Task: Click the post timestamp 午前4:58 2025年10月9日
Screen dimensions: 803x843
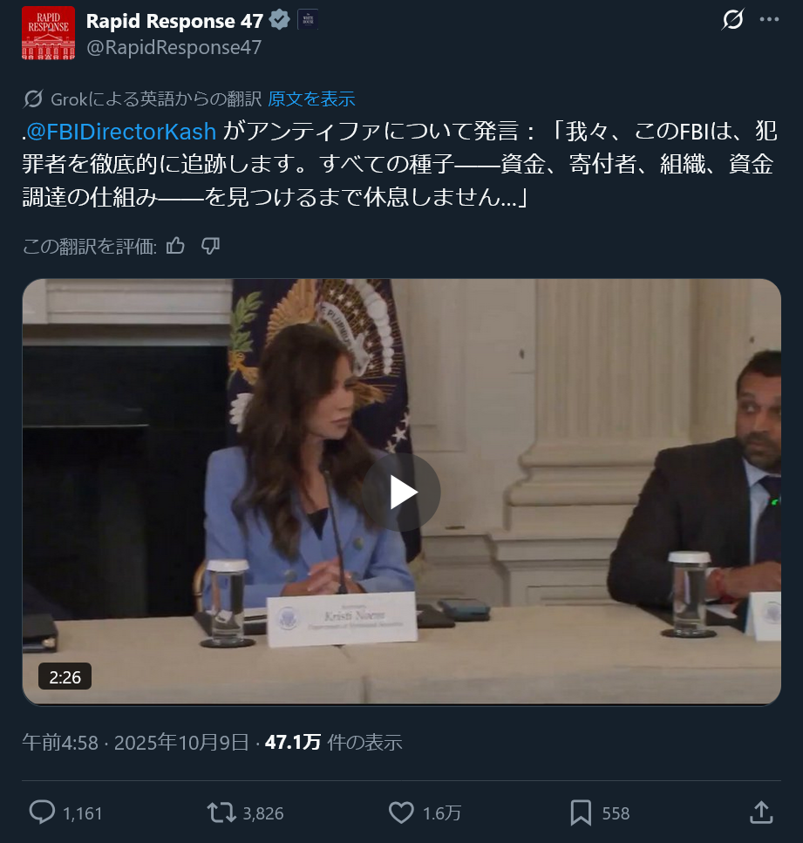Action: 135,743
